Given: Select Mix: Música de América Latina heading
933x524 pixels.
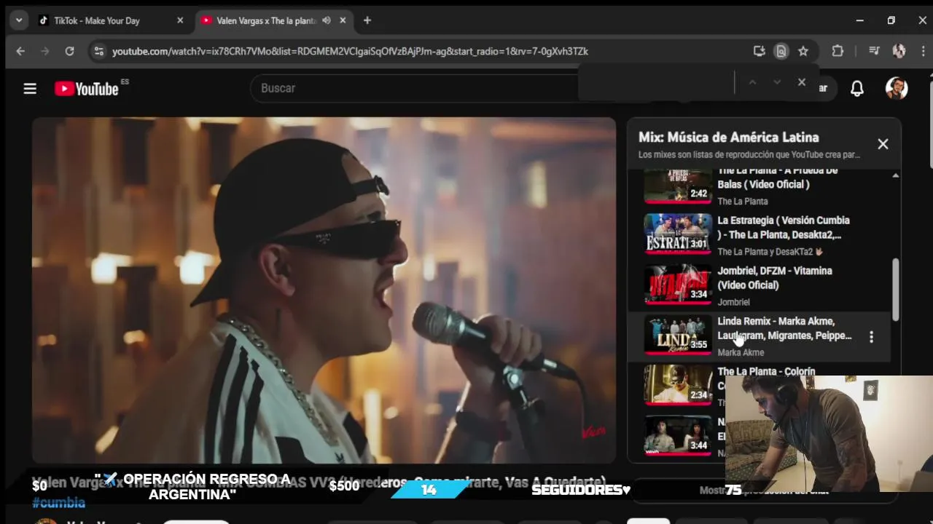Looking at the screenshot, I should coord(728,137).
